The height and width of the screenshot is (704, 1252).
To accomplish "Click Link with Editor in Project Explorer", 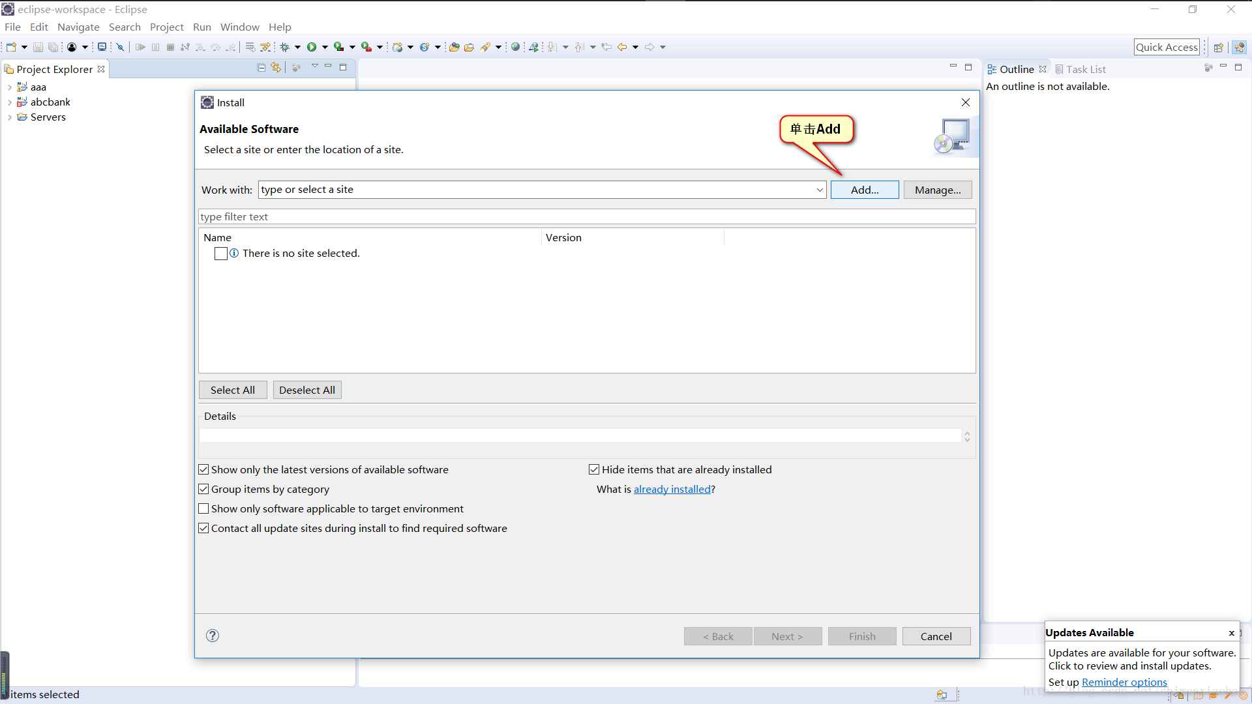I will 276,68.
